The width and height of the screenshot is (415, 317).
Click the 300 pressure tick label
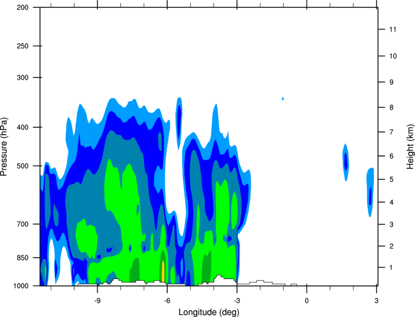click(22, 78)
